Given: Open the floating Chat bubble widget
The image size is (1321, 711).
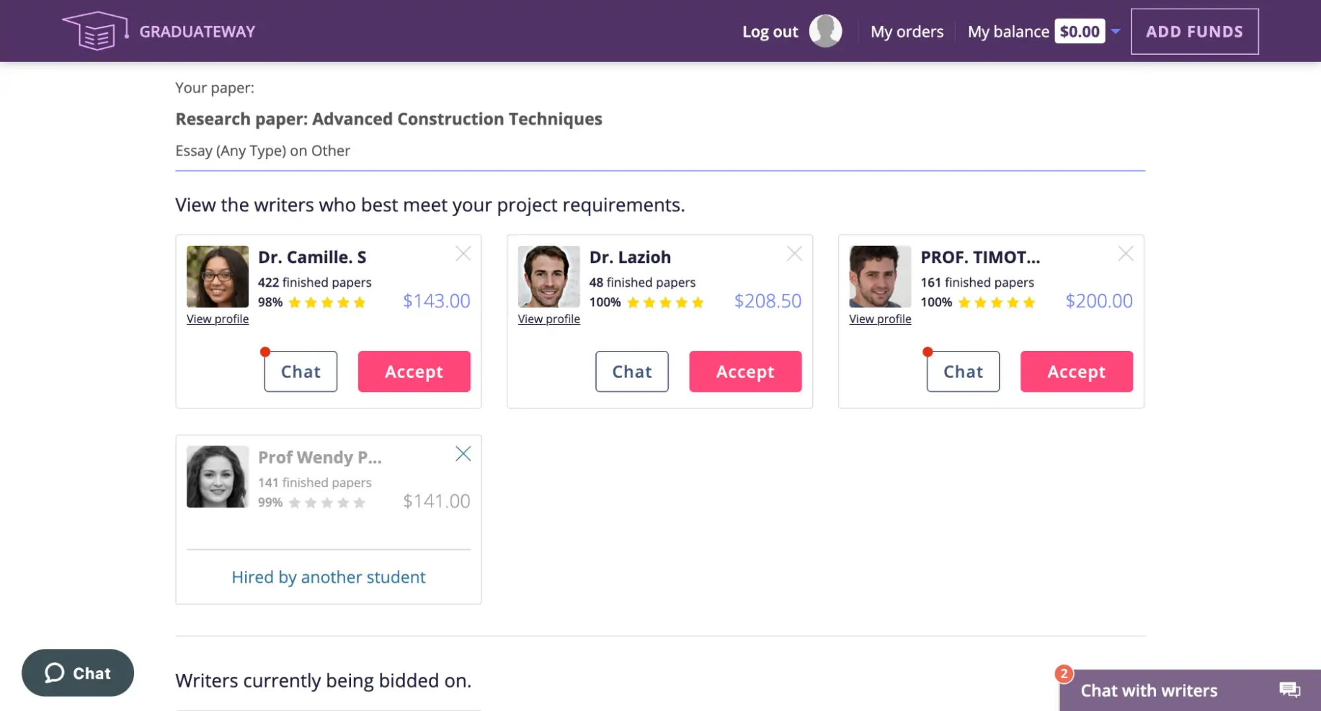Looking at the screenshot, I should (x=77, y=673).
